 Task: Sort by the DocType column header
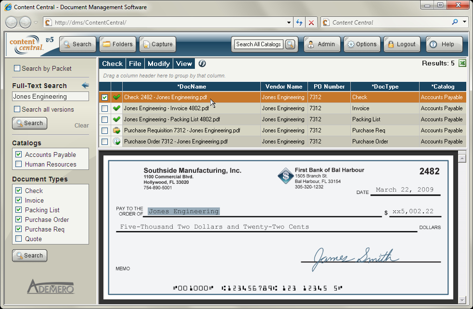(x=385, y=87)
